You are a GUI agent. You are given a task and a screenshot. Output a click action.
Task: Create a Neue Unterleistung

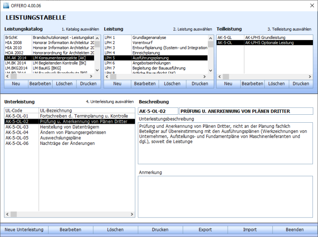(x=24, y=230)
